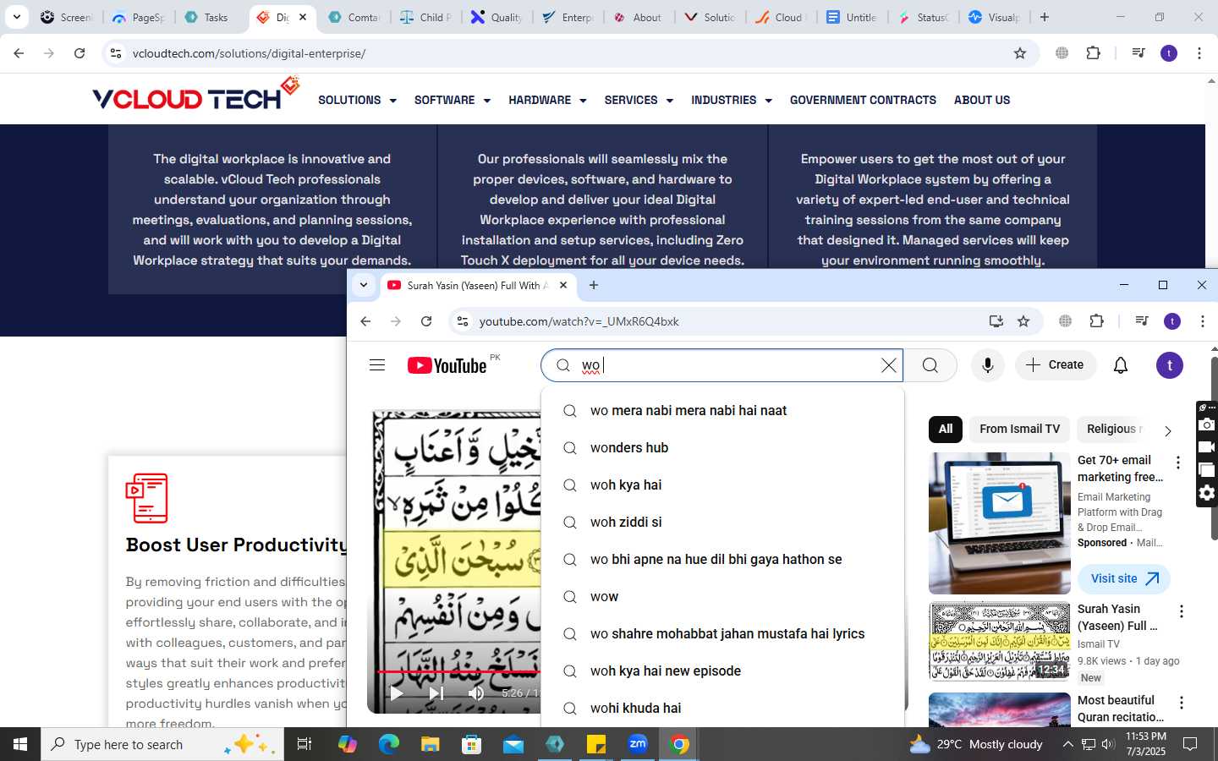Viewport: 1218px width, 761px height.
Task: Select suggestion 'wo mera nabi mera nabi hai naat'
Action: pos(722,410)
